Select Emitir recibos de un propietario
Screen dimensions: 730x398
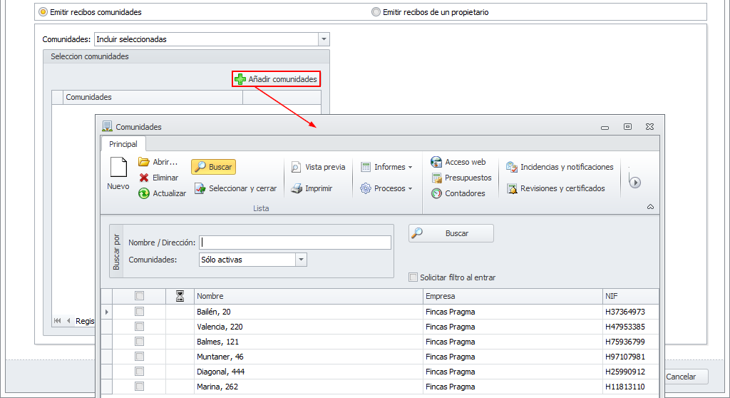coord(376,12)
